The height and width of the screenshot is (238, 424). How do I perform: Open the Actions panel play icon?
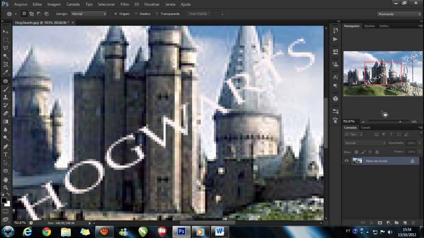pos(335,39)
